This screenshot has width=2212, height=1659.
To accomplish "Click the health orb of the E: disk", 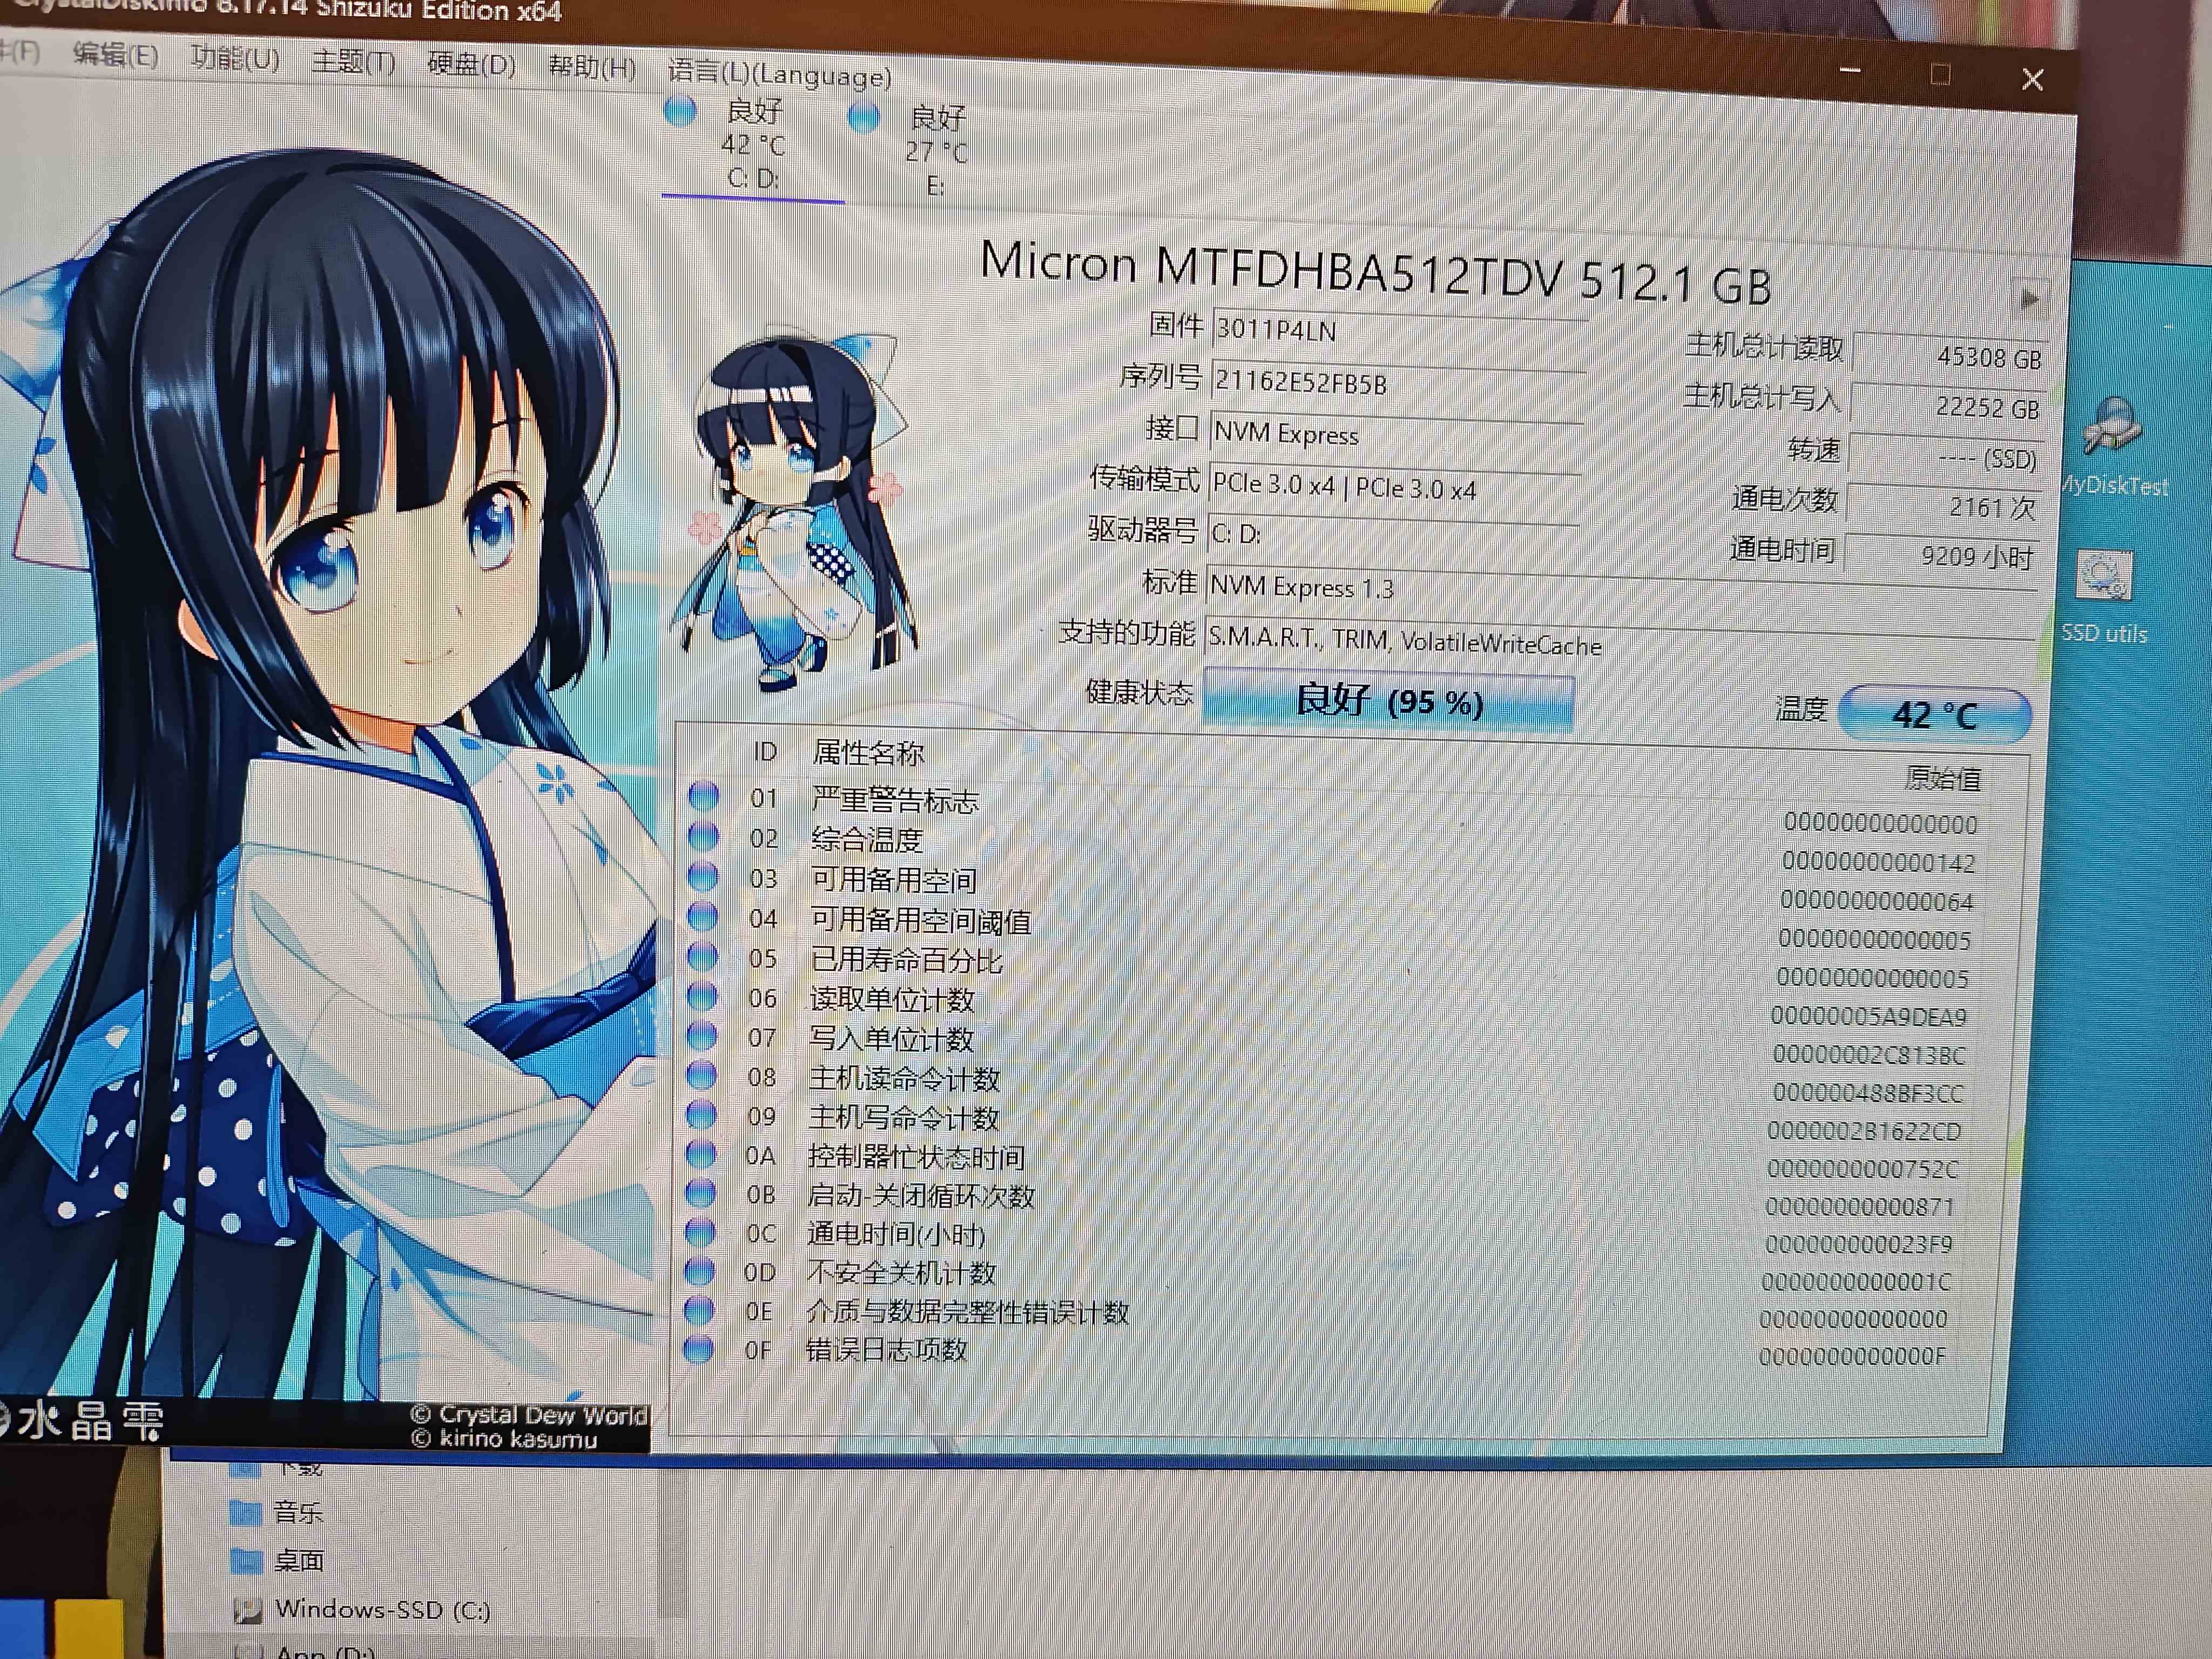I will point(864,118).
